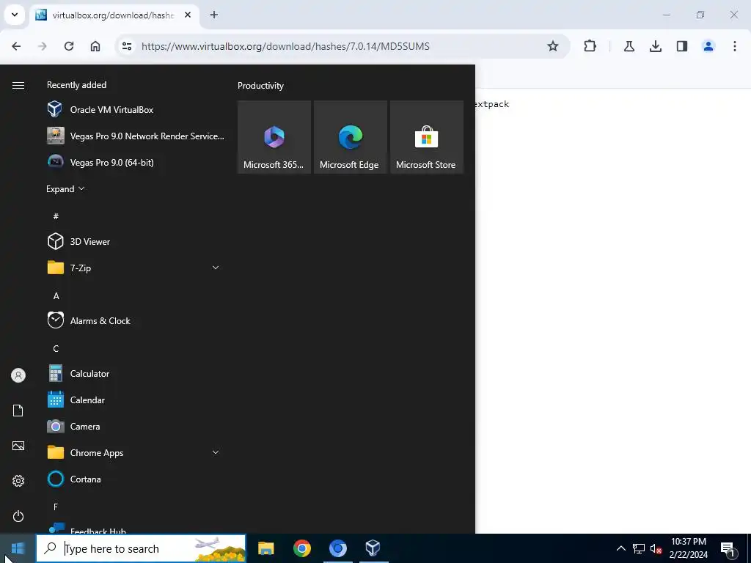Open Pictures from Start sidebar

pos(18,446)
